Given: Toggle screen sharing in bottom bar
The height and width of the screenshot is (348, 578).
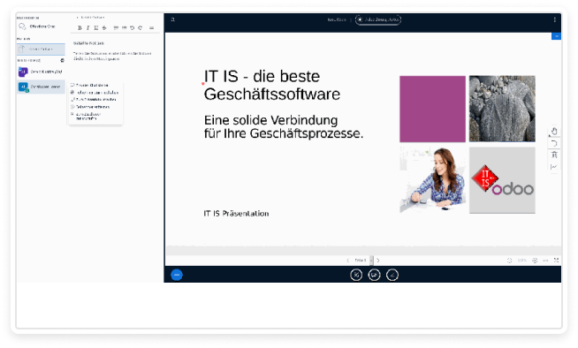Looking at the screenshot, I should [x=374, y=275].
